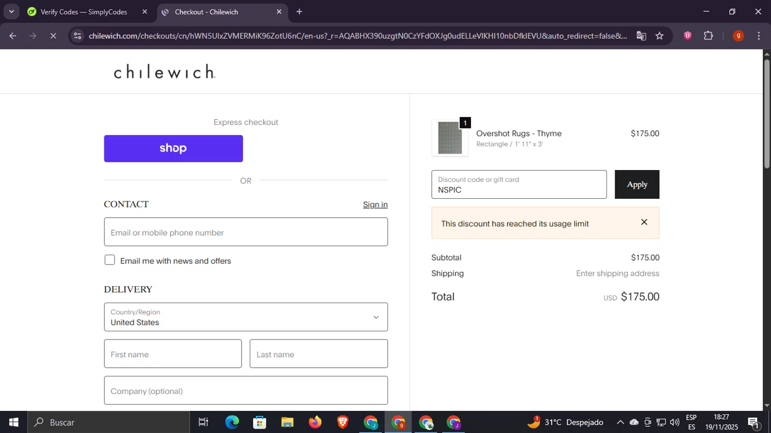Expand the Country/Region dropdown
Viewport: 771px width, 433px height.
246,317
